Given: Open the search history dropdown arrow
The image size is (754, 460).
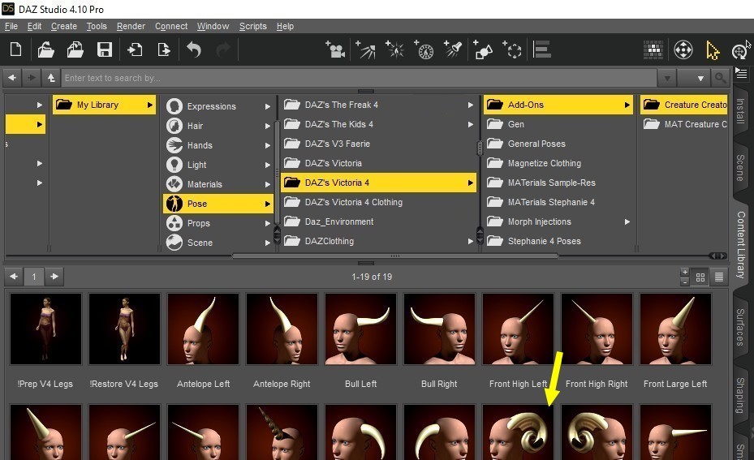Looking at the screenshot, I should (x=667, y=78).
